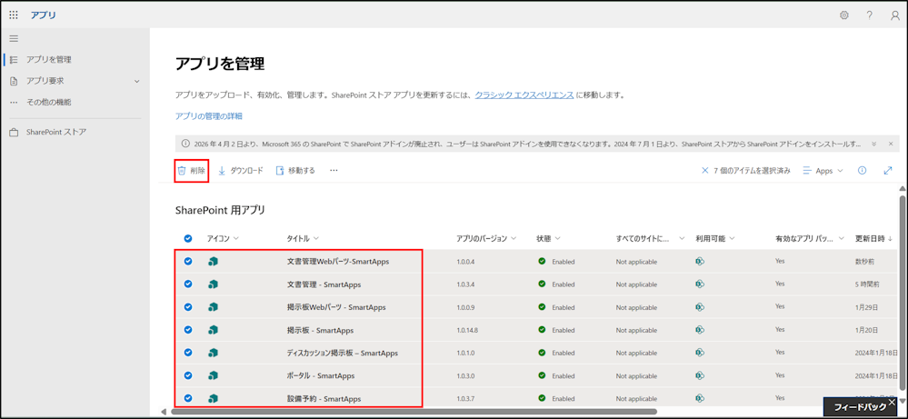Click the availability icon in 掲示板 - SmartApps row

pos(700,330)
